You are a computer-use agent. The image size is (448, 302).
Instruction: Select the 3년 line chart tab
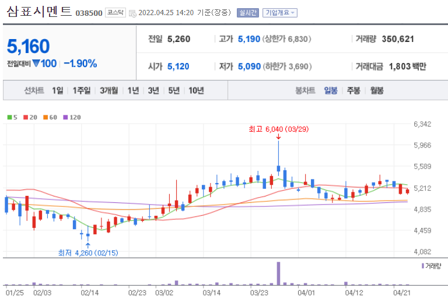tap(153, 90)
